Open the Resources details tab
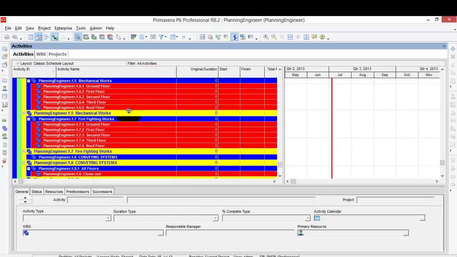The height and width of the screenshot is (257, 457). point(54,192)
